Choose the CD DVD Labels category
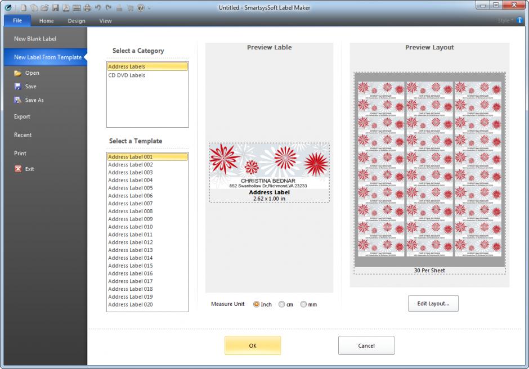The width and height of the screenshot is (529, 369). 127,75
